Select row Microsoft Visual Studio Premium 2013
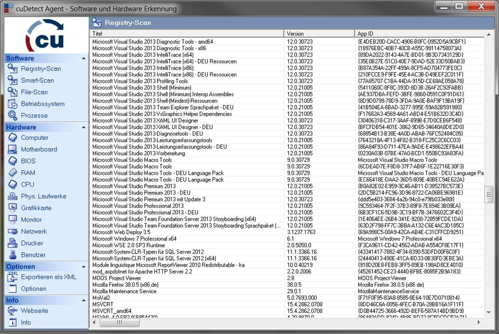This screenshot has height=334, width=499. [287, 186]
